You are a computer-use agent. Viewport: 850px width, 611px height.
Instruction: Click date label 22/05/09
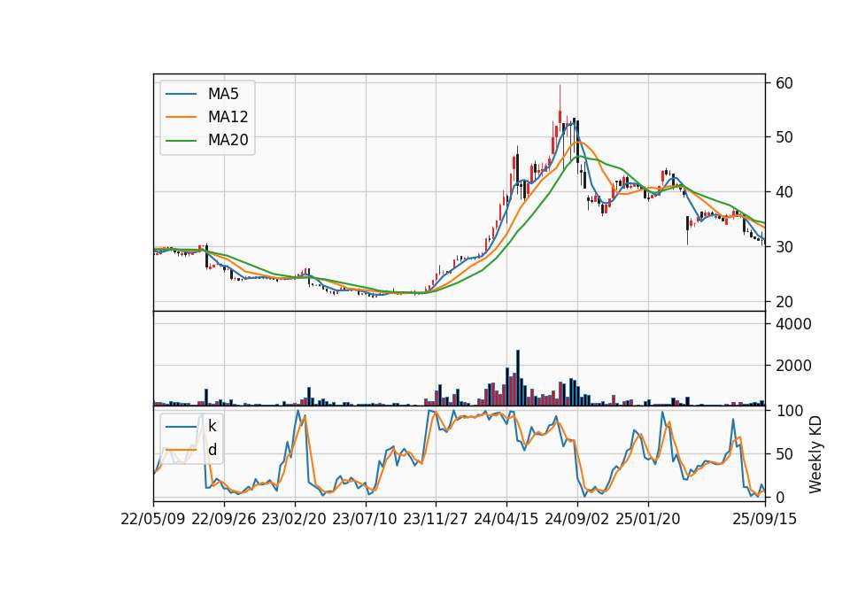153,519
